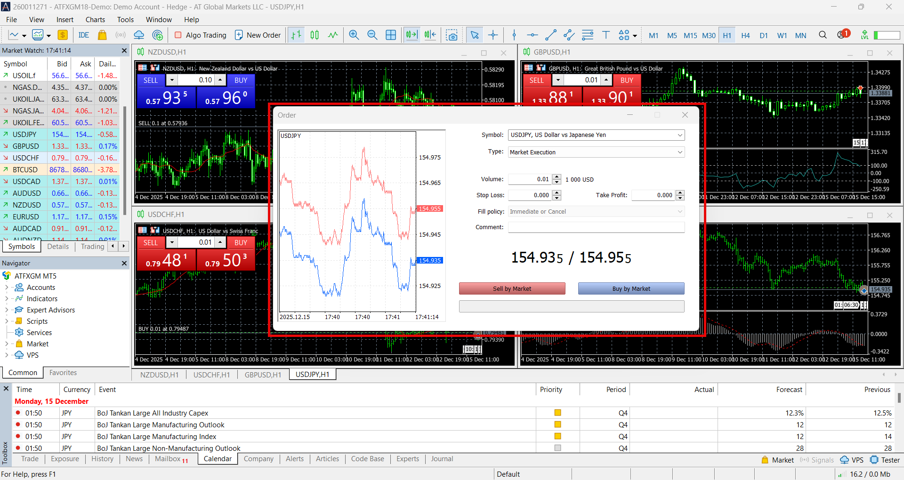Click the Zoom Out magnifier icon
This screenshot has height=480, width=904.
pyautogui.click(x=372, y=35)
